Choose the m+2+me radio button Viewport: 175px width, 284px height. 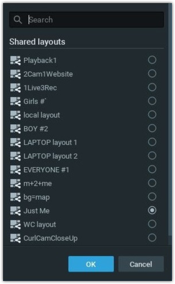(x=152, y=183)
